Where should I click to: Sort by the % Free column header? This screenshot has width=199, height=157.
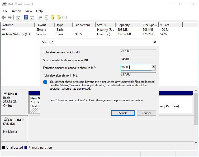click(170, 25)
